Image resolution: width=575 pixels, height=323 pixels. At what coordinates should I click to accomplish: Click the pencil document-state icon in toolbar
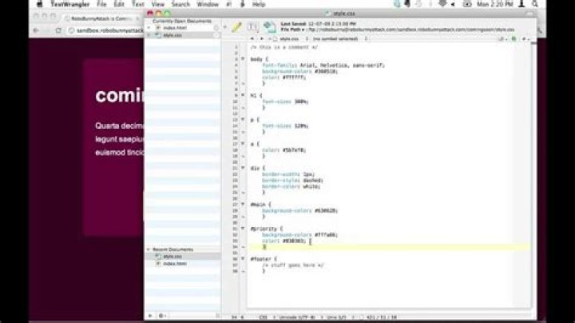tap(237, 27)
